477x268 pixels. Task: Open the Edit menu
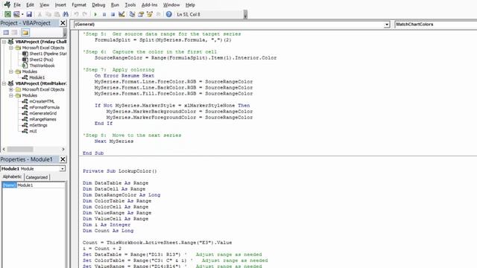tap(30, 5)
